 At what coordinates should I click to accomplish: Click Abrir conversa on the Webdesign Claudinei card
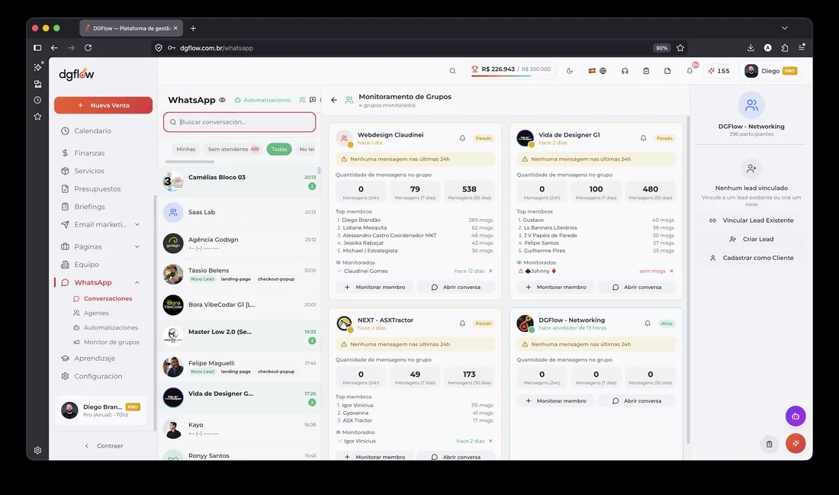coord(456,288)
